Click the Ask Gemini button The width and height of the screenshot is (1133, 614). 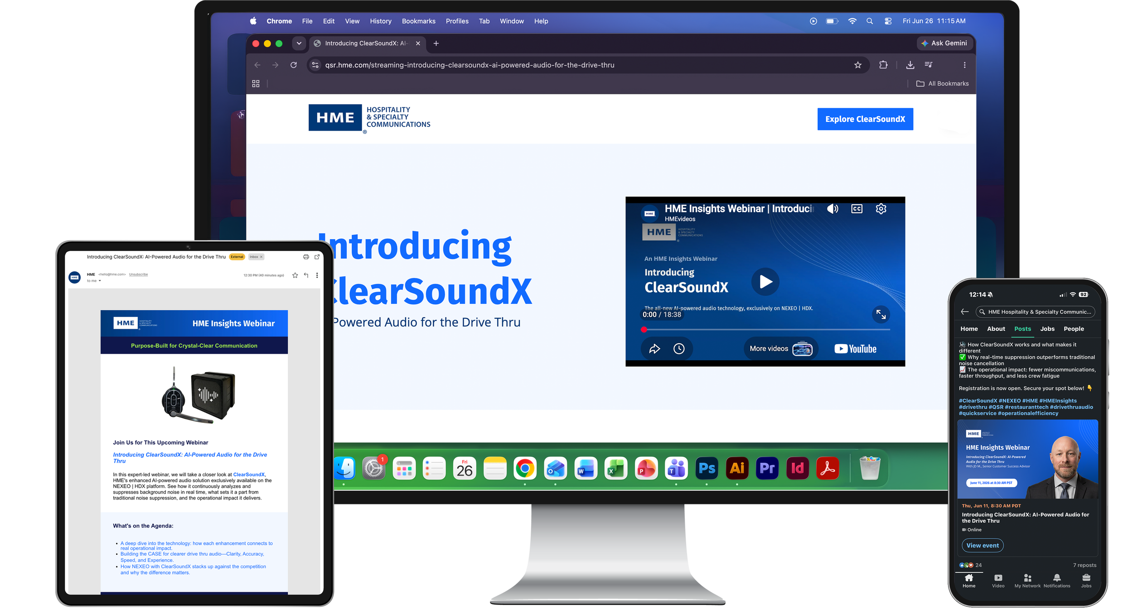(x=944, y=43)
